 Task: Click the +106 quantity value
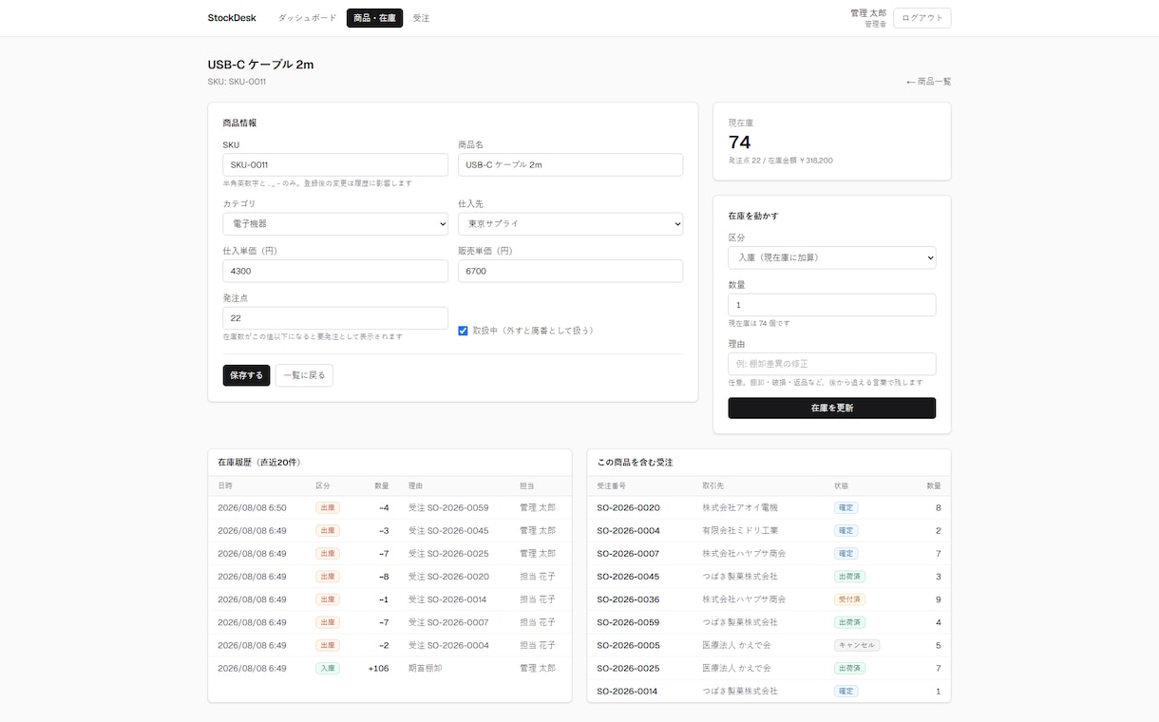coord(378,668)
